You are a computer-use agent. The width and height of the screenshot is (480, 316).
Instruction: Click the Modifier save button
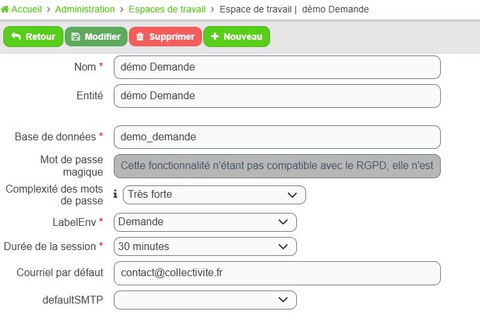click(x=96, y=37)
